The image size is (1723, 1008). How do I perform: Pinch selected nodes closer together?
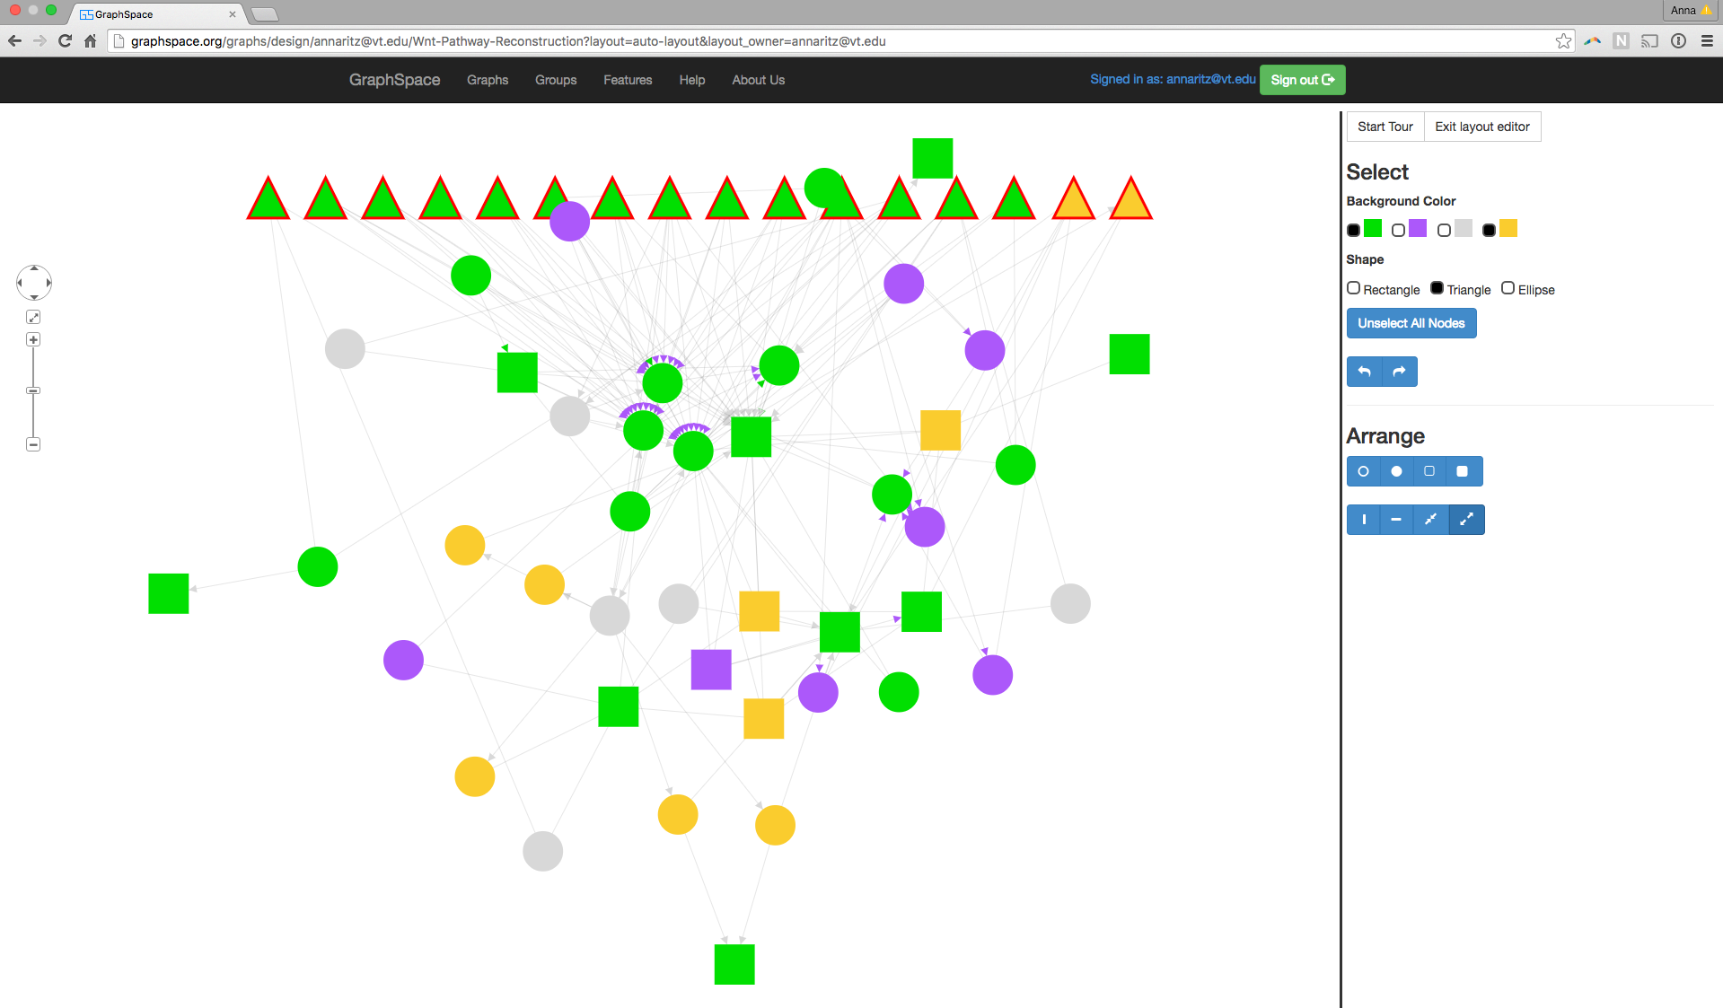click(1430, 520)
